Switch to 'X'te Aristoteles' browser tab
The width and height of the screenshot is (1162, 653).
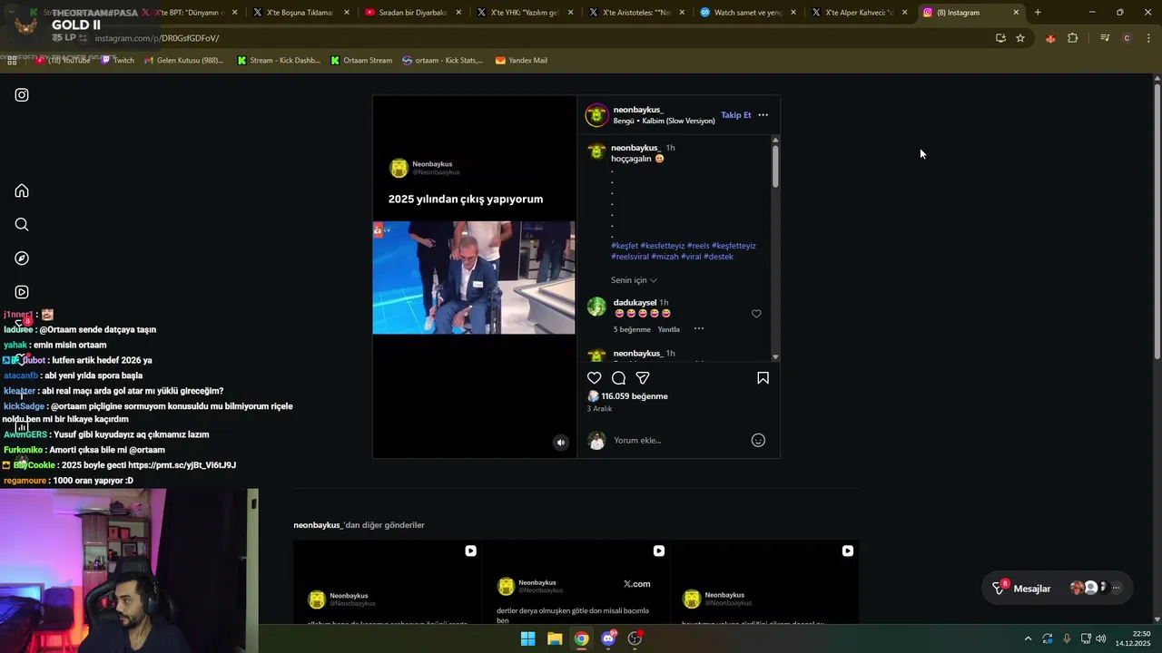636,13
